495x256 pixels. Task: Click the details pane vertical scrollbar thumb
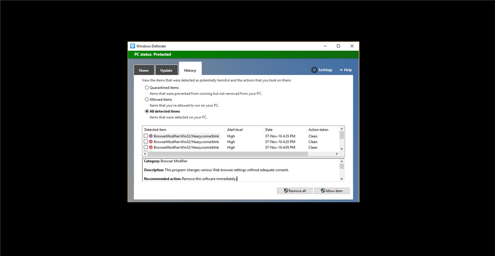click(x=342, y=166)
